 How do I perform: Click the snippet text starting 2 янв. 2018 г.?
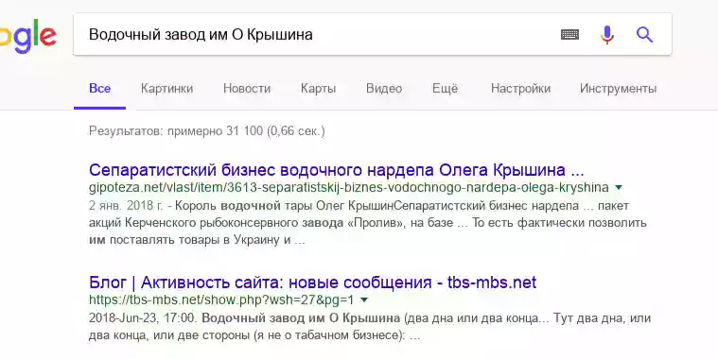pos(368,223)
